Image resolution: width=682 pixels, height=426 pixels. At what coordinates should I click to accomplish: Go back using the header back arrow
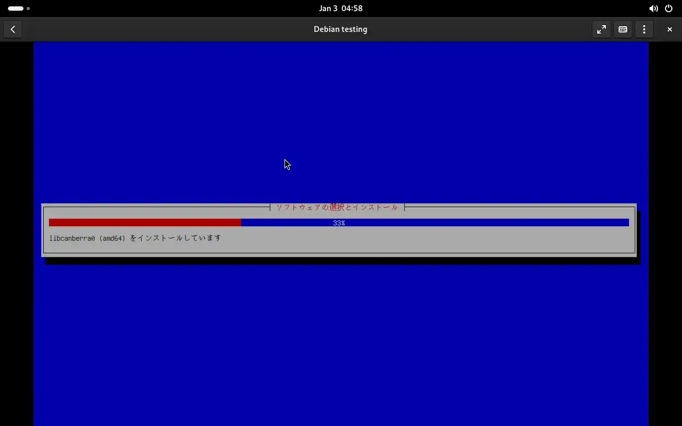[x=13, y=29]
